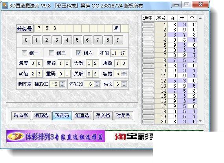Click the 预测码 button
224x163 pixels.
click(62, 115)
